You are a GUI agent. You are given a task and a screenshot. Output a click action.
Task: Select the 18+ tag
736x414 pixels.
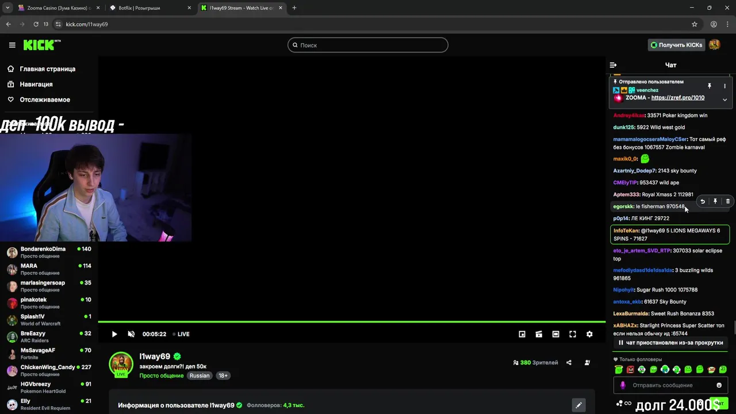223,375
